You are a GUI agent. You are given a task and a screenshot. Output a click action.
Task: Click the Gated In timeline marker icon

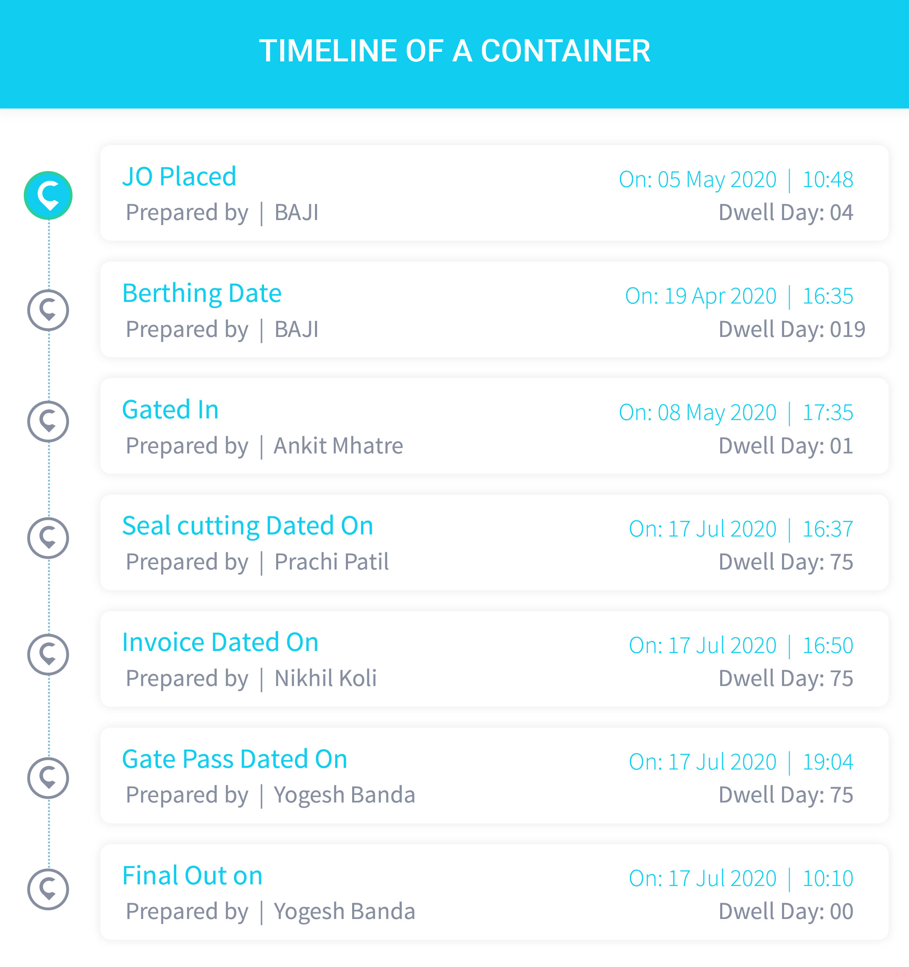(48, 422)
